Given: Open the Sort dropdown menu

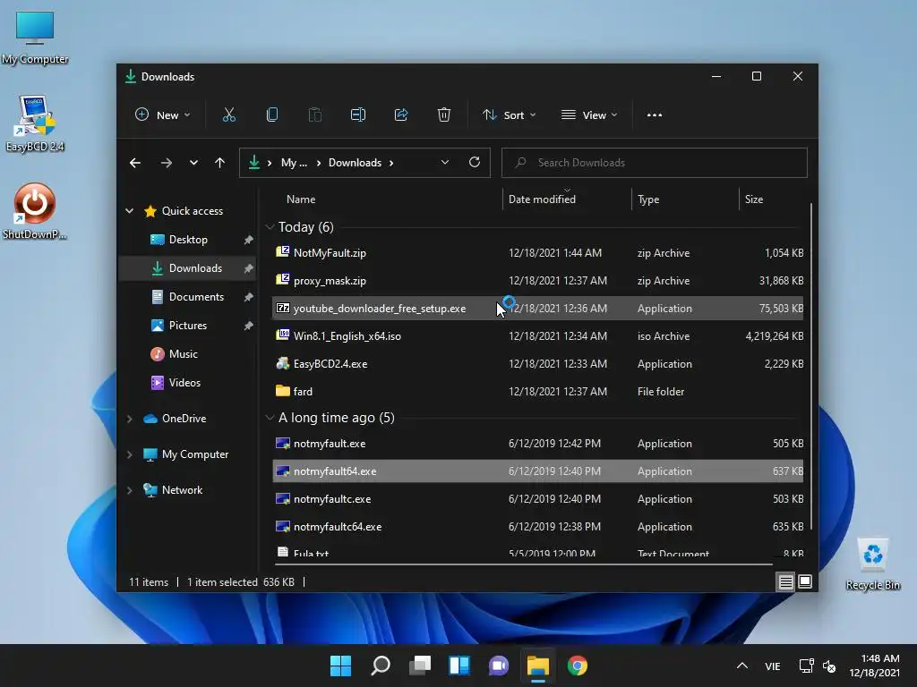Looking at the screenshot, I should point(509,115).
